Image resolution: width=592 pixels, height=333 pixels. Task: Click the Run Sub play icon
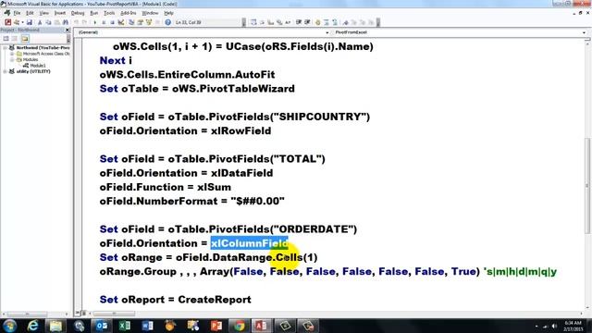(94, 22)
